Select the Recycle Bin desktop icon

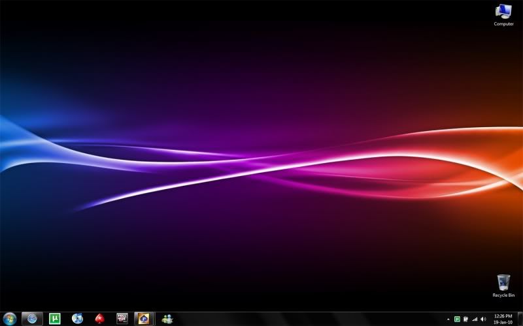pos(503,286)
